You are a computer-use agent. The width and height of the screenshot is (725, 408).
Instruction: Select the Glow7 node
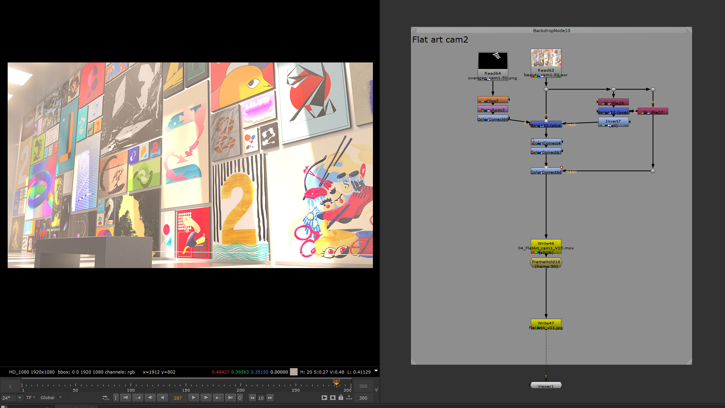click(x=493, y=100)
